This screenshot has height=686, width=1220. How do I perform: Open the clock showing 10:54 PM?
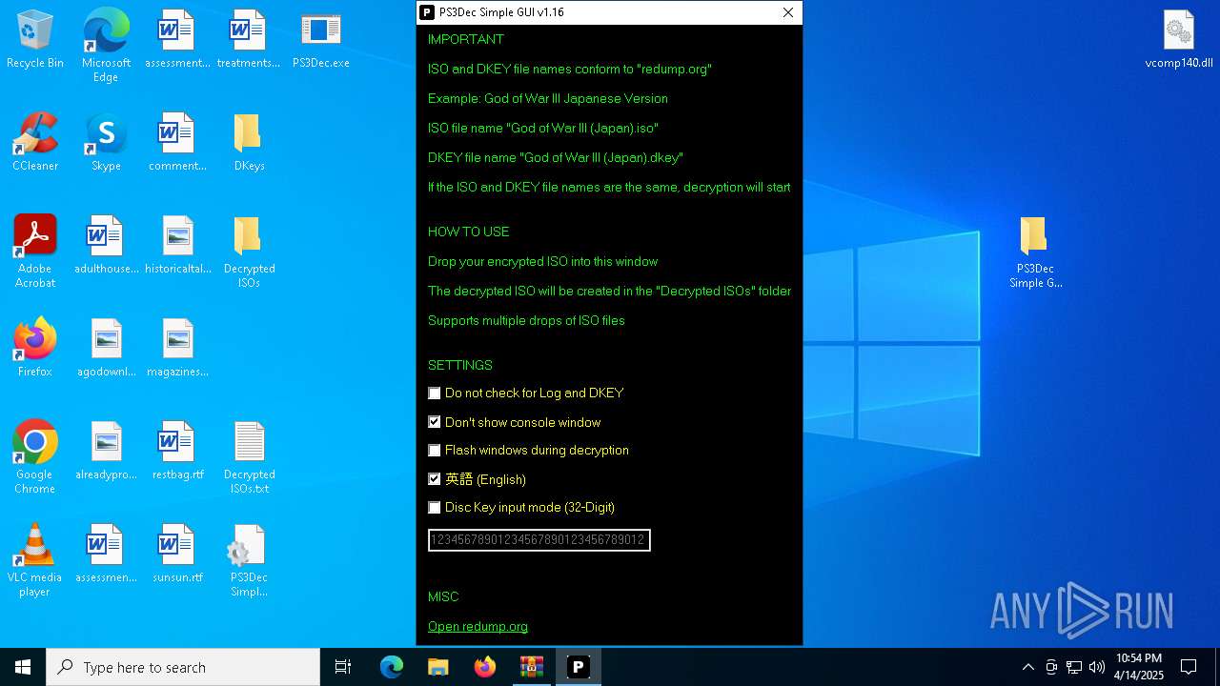(1139, 667)
